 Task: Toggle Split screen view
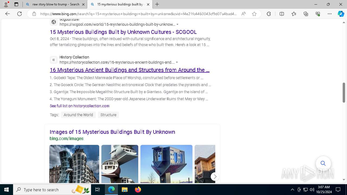[282, 14]
